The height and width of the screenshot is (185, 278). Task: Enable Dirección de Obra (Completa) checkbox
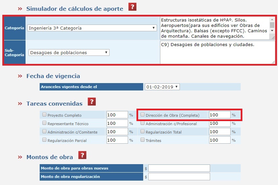143,115
